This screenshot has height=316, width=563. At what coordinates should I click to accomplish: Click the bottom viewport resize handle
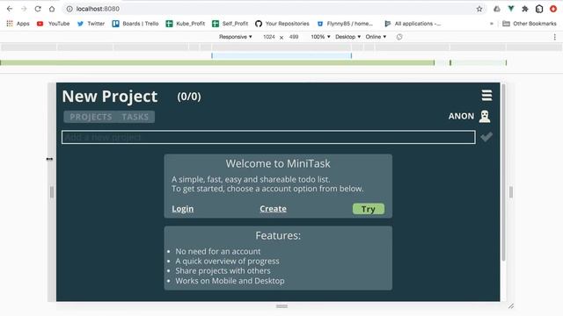[x=281, y=306]
